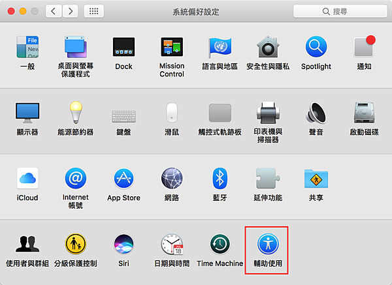Open 共享 (Sharing) folder icon
This screenshot has height=285, width=392.
coord(316,179)
